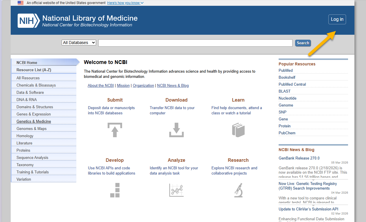Click the Submit upload arrow icon
The image size is (366, 222).
click(115, 130)
